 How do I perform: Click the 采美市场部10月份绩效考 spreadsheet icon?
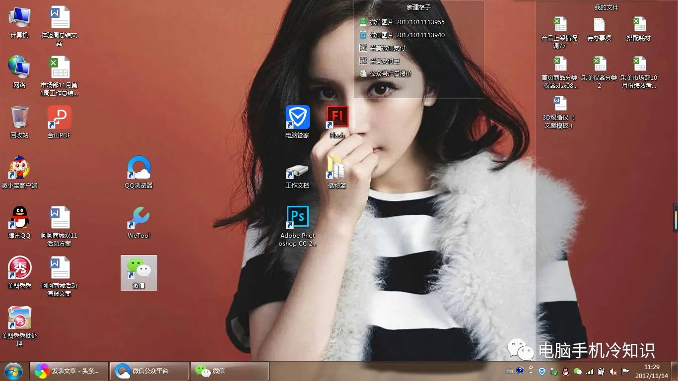coord(639,72)
